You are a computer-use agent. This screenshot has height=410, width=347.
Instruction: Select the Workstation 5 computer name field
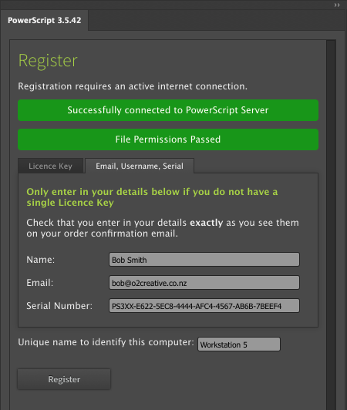239,344
